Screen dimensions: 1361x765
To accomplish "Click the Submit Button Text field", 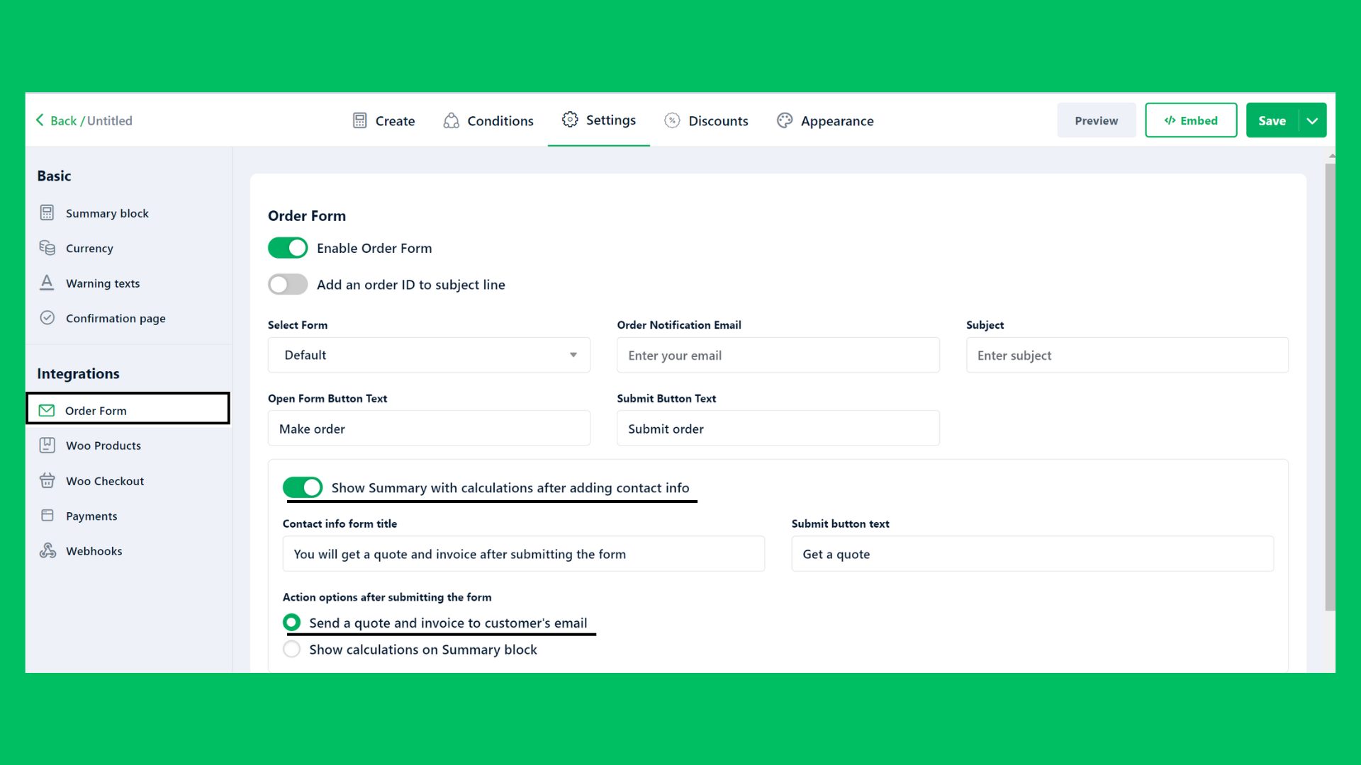I will pyautogui.click(x=778, y=428).
